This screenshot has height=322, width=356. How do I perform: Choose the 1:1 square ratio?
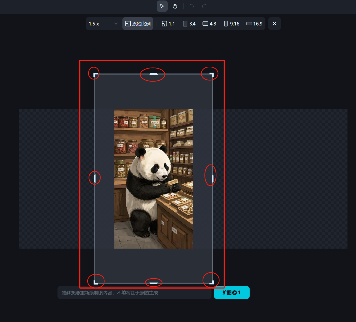(168, 23)
